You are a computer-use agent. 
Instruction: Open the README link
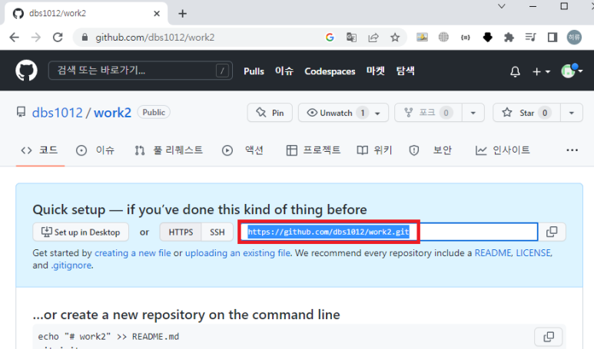coord(493,253)
